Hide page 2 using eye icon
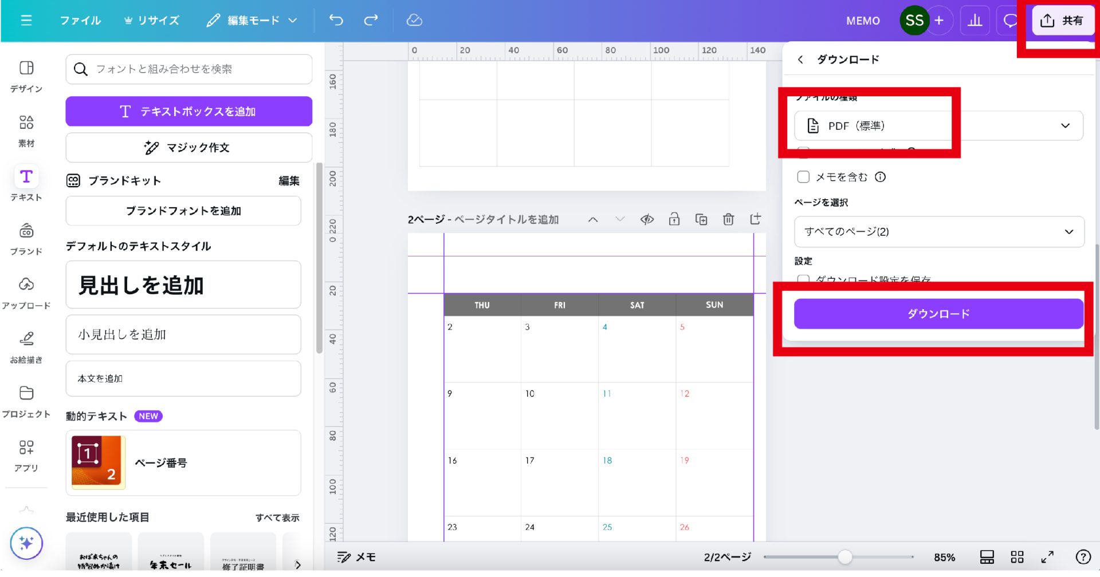The image size is (1100, 577). (x=647, y=219)
